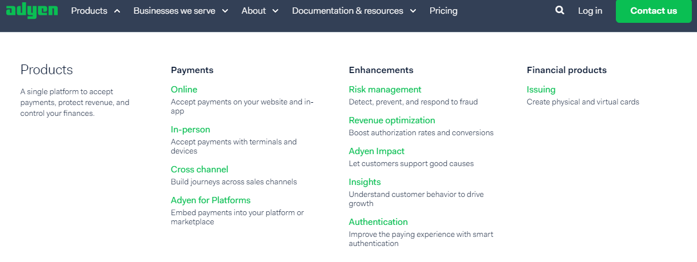Open Documentation & resources menu
Screen dimensions: 697x262
[x=347, y=11]
